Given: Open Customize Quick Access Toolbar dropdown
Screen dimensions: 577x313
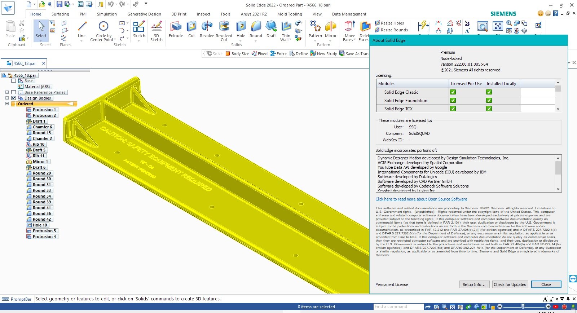Looking at the screenshot, I should click(x=146, y=4).
